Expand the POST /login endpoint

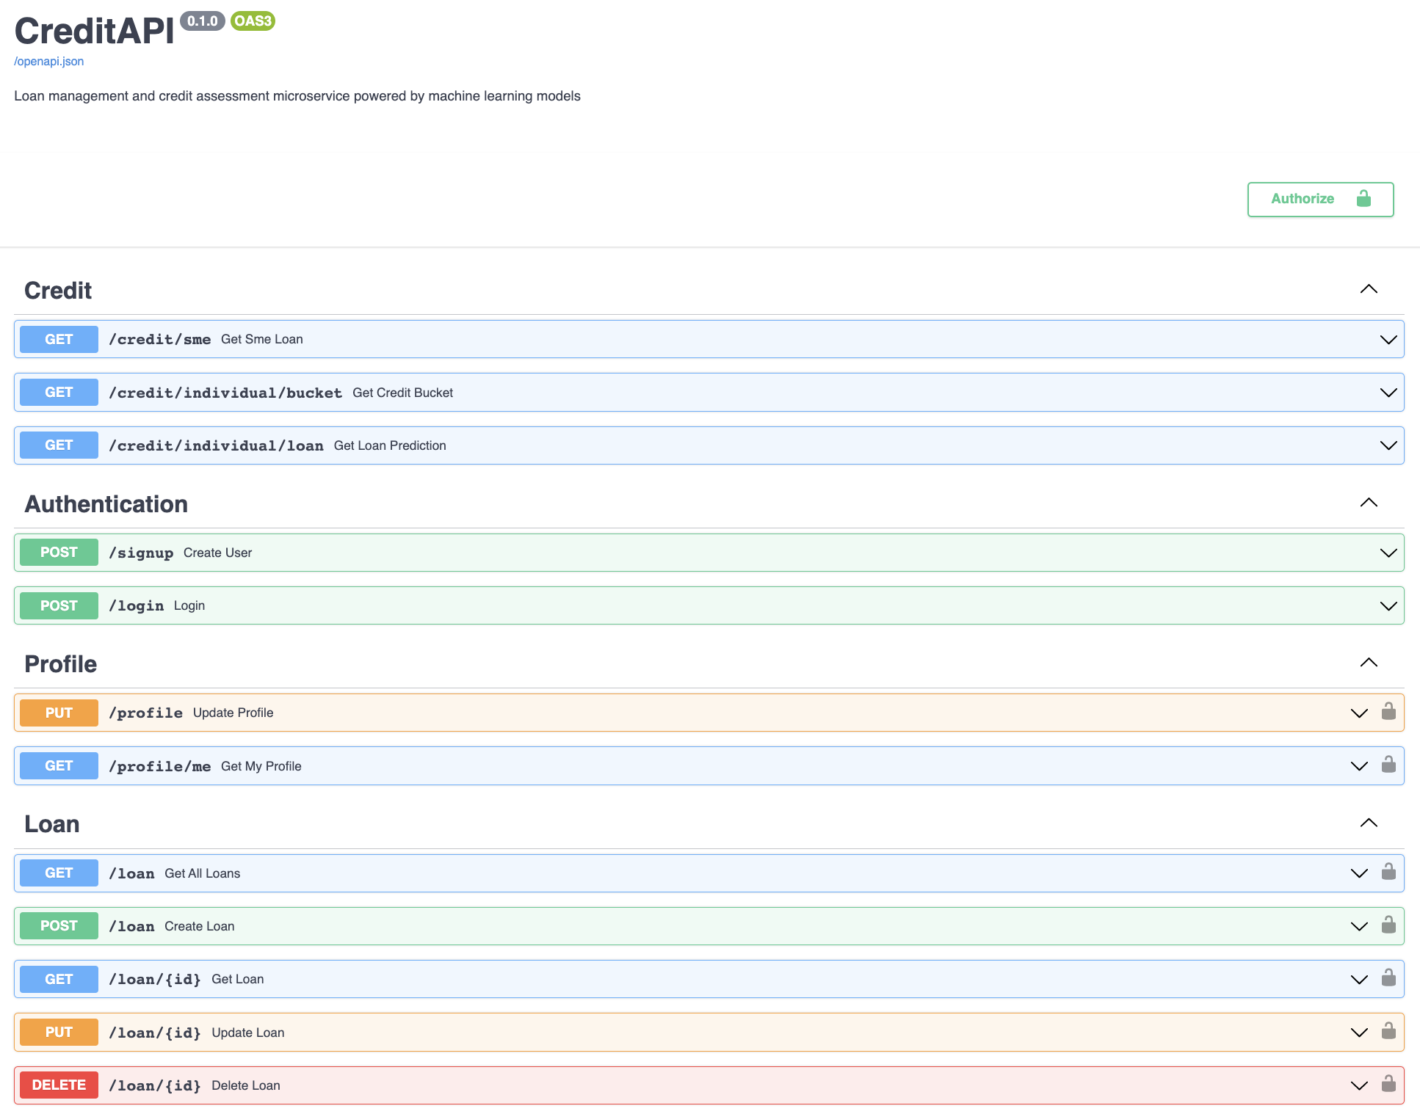[1387, 605]
